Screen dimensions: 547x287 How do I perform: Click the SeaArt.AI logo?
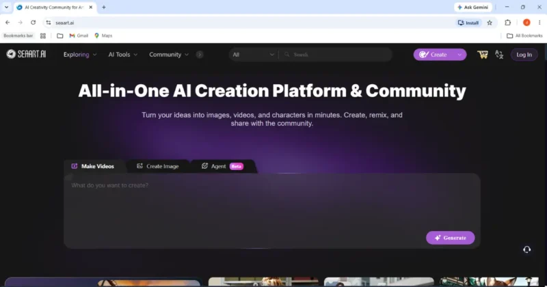26,54
